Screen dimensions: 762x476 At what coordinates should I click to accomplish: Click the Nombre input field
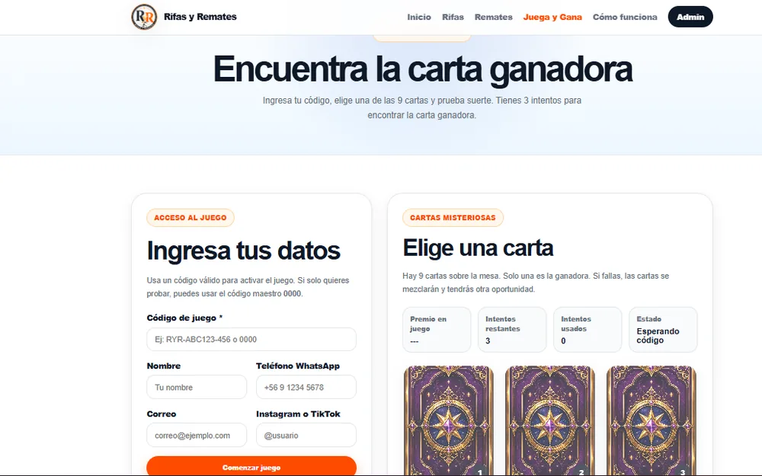click(197, 387)
